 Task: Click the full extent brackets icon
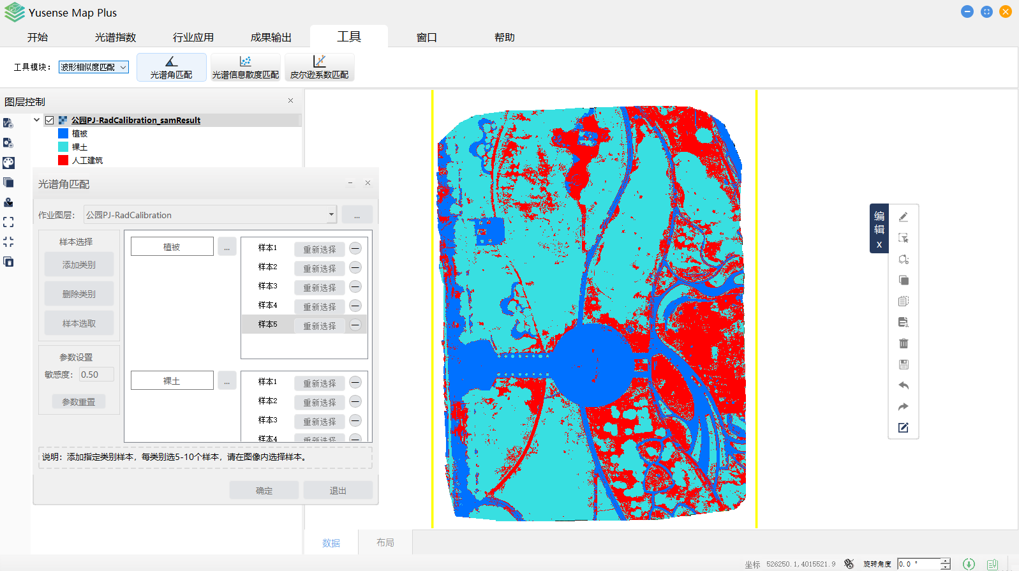pyautogui.click(x=8, y=222)
